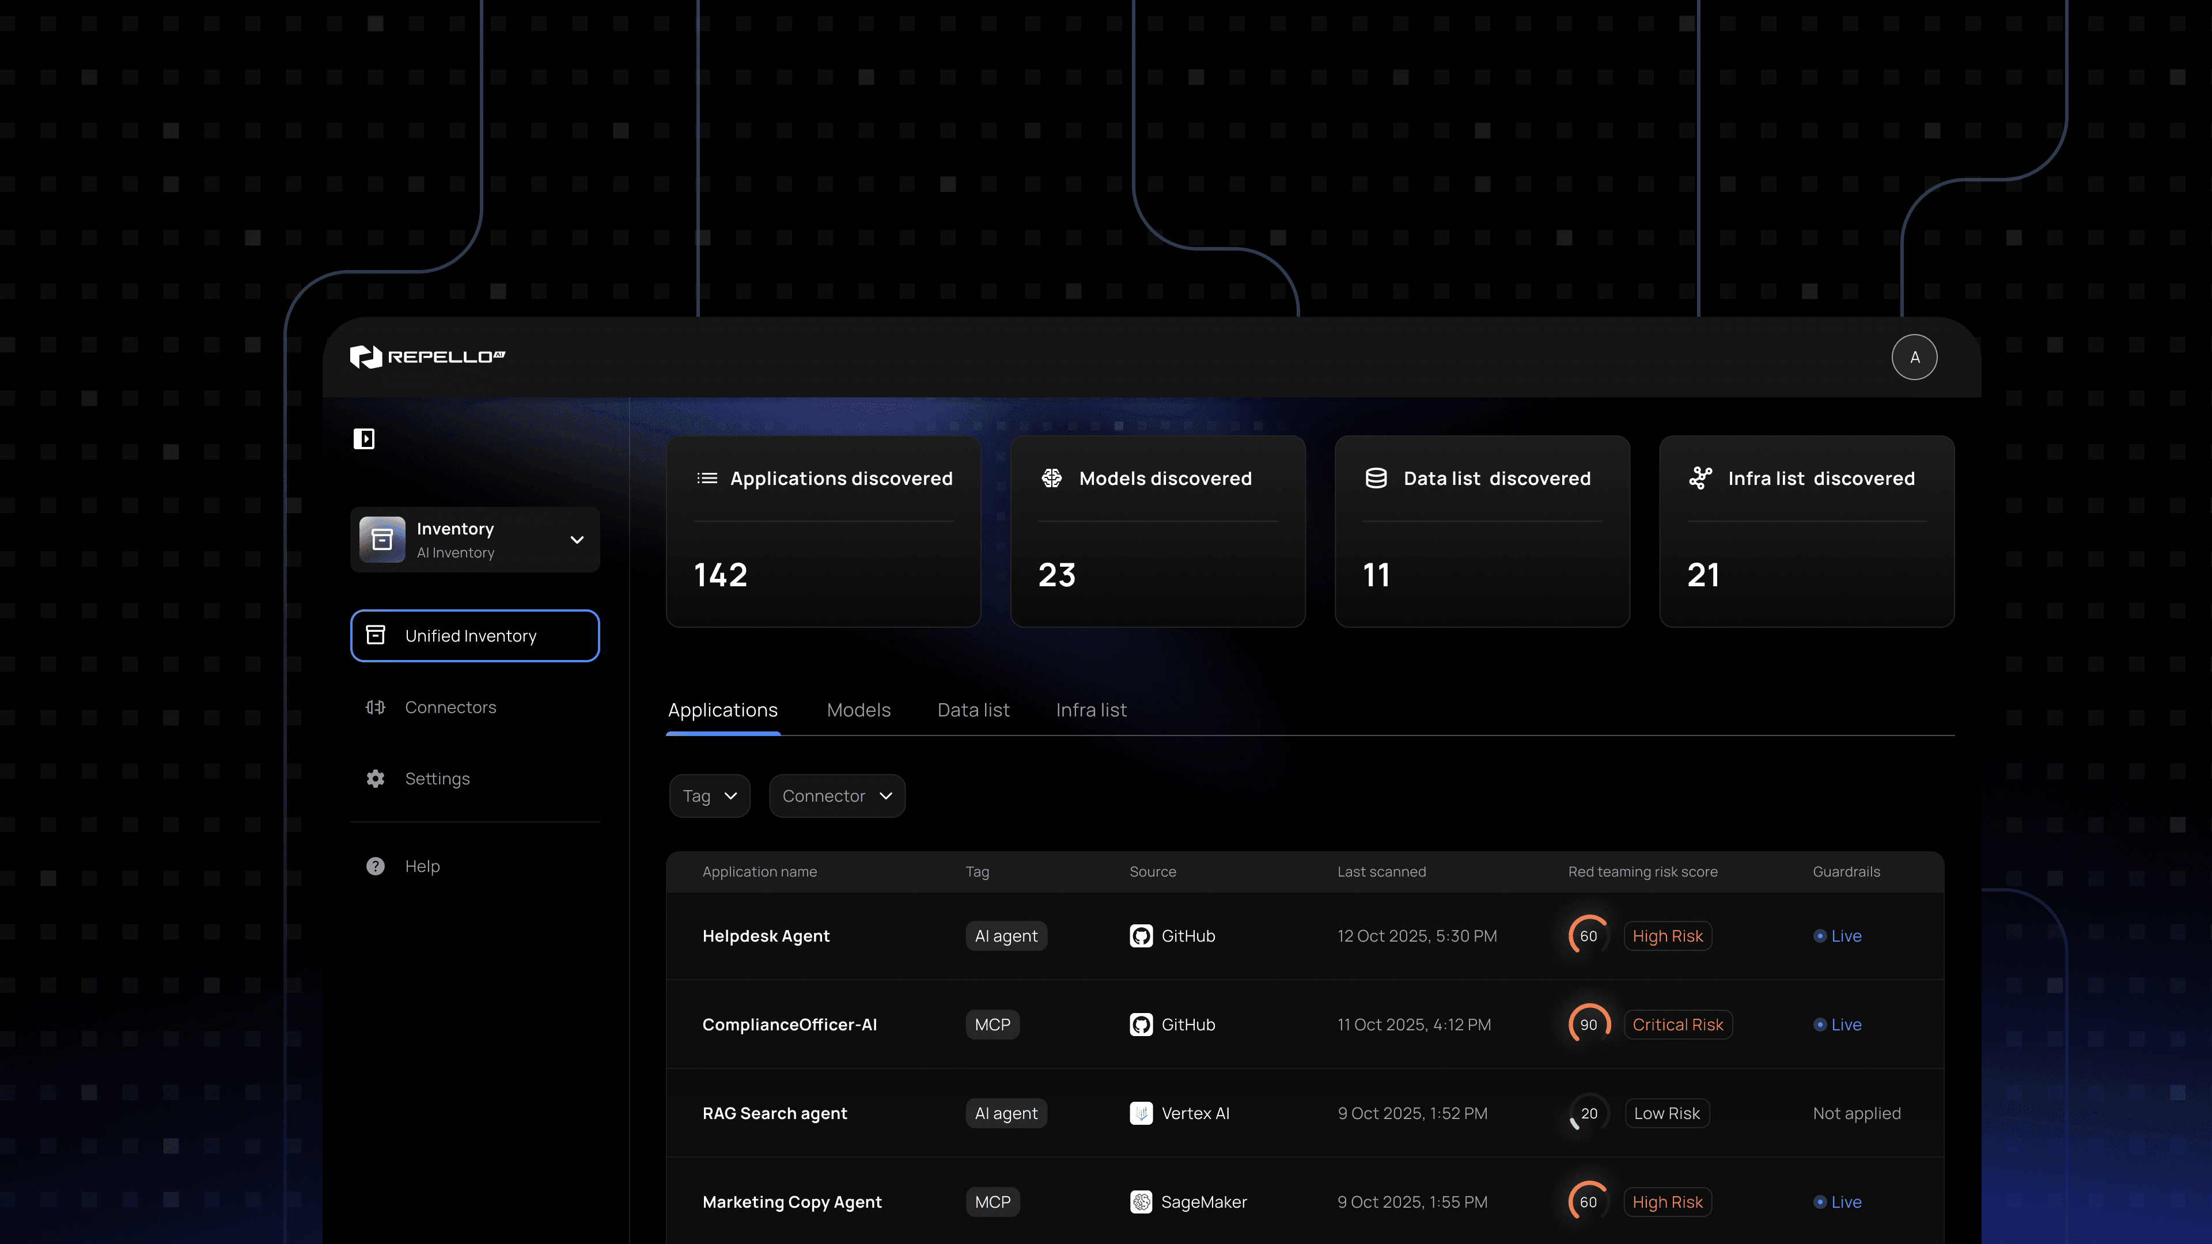
Task: Click the SageMaker source icon
Action: 1141,1202
